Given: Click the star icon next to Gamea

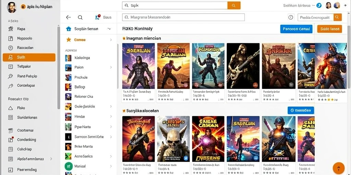Looking at the screenshot, I should (x=69, y=40).
